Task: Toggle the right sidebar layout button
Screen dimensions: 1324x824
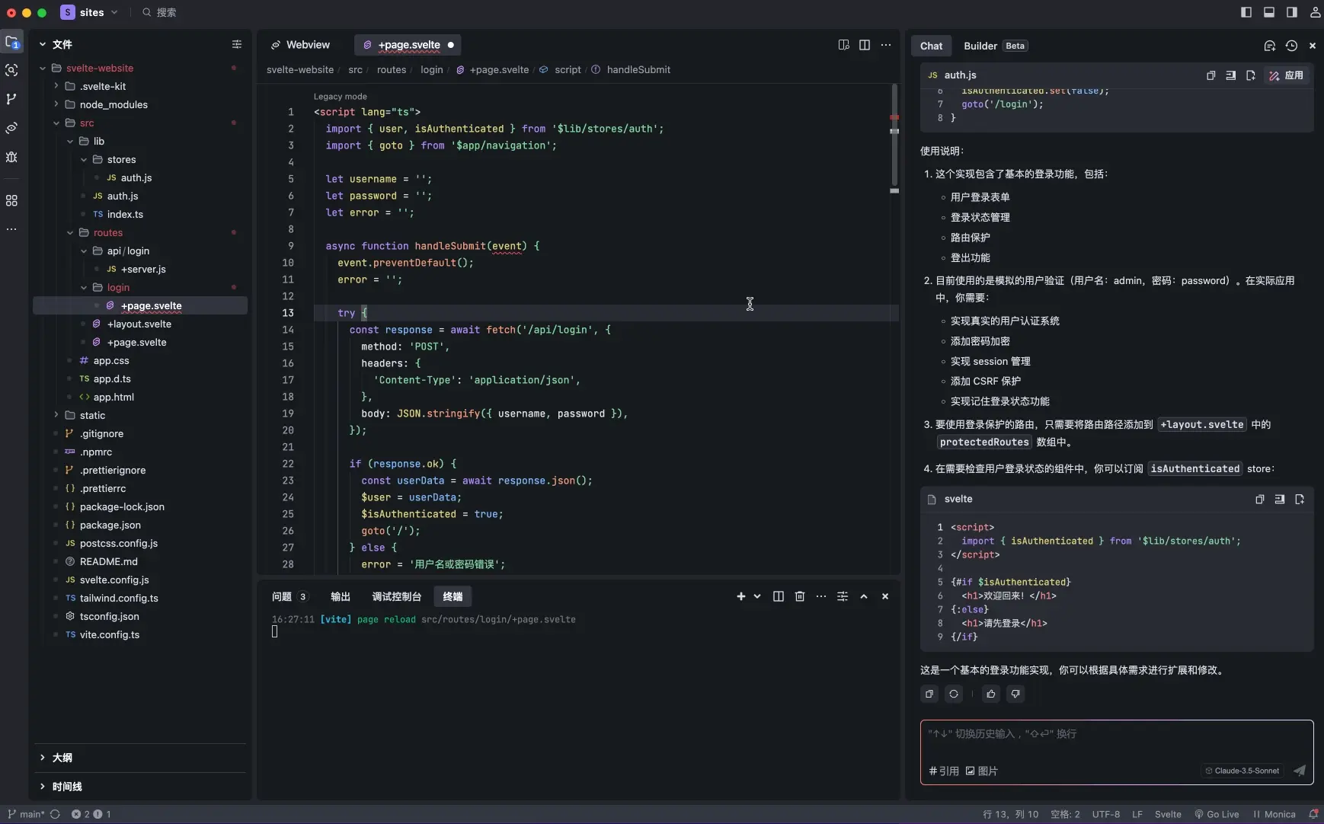Action: click(x=1292, y=12)
